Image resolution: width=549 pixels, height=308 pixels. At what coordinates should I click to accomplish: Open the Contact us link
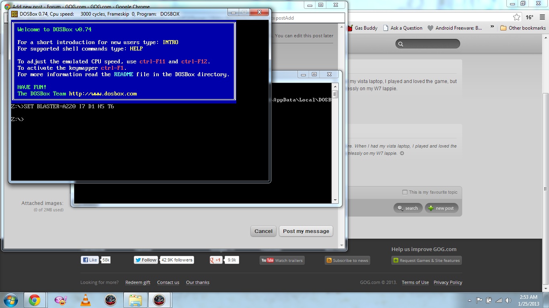tap(168, 282)
